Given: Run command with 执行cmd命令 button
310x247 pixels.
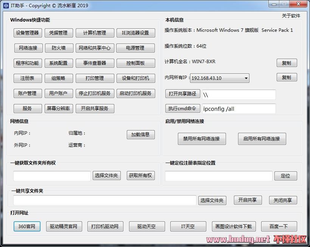Looking at the screenshot, I should point(182,109).
